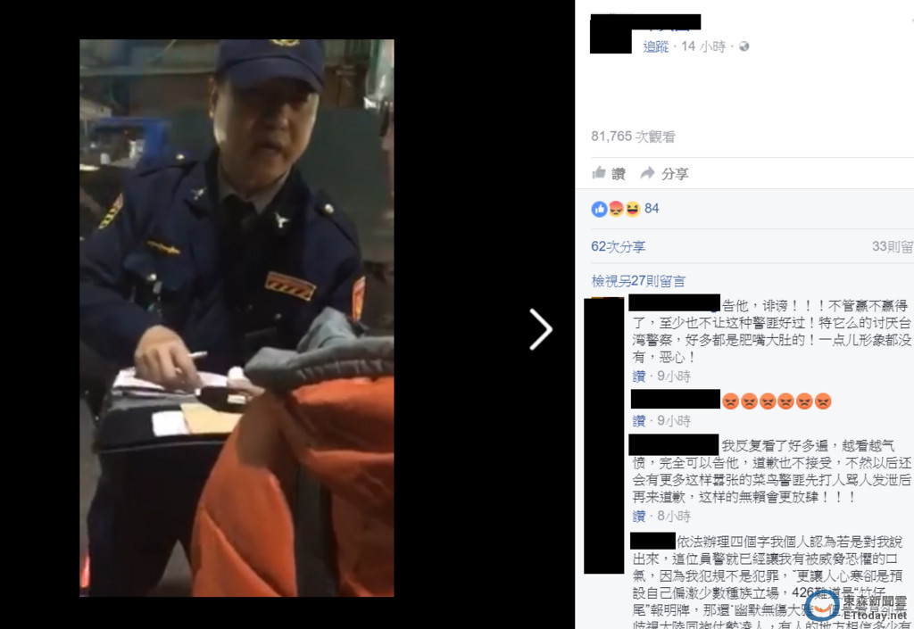Show the 33則留言 comment count

click(893, 246)
